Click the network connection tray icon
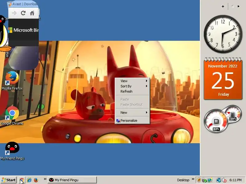Viewport: 246px width, 184px height. click(219, 180)
